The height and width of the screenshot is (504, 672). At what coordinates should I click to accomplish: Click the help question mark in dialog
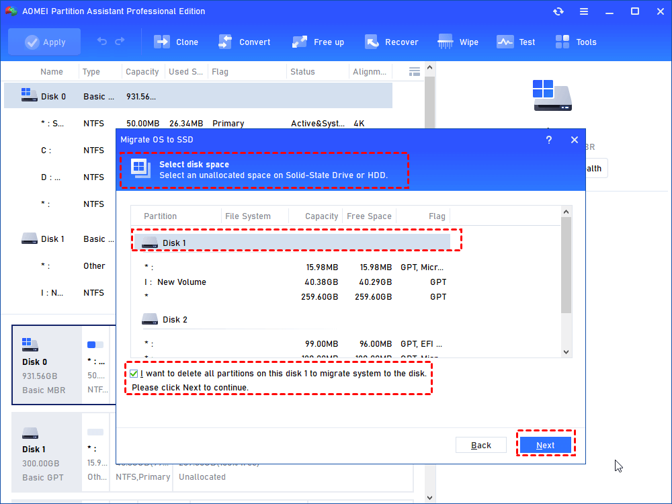[548, 140]
